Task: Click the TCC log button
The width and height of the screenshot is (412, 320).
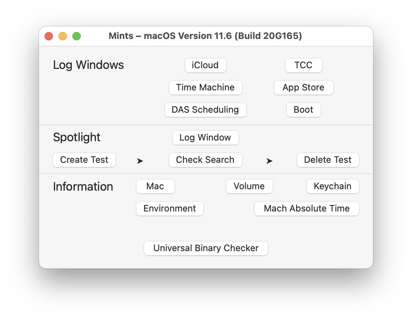Action: pos(303,65)
